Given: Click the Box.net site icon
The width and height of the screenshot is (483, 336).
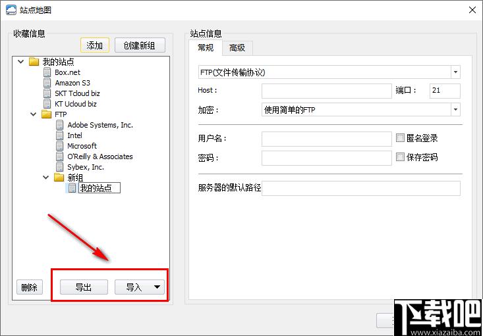Looking at the screenshot, I should [47, 72].
